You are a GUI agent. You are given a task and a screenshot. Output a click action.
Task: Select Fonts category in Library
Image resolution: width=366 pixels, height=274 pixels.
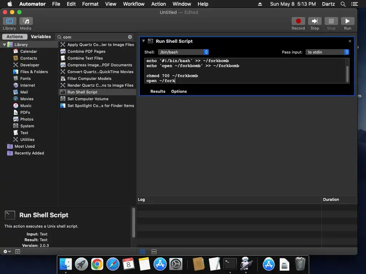(25, 78)
